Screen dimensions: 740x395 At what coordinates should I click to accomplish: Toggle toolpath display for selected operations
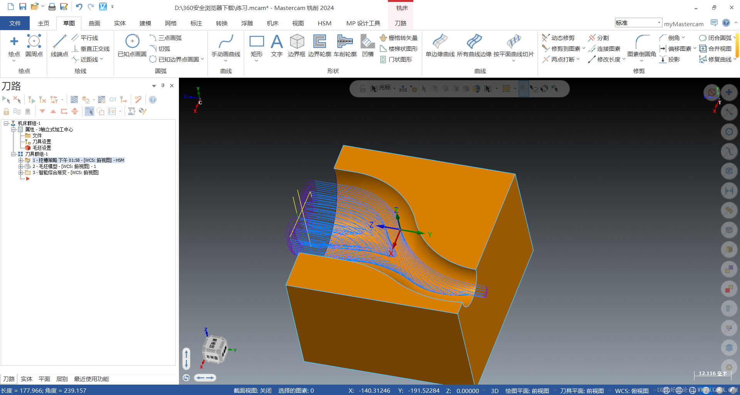(x=17, y=111)
